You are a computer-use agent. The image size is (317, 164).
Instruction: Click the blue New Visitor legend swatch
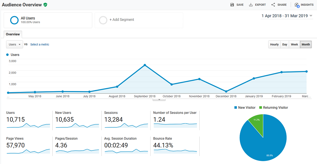tap(236, 107)
